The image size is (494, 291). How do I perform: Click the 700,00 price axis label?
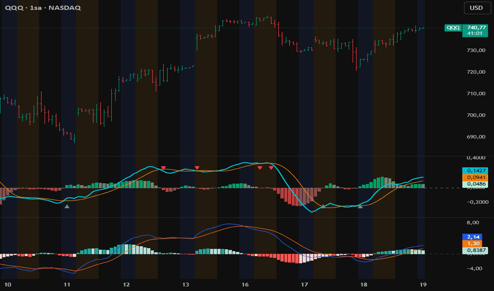coord(476,115)
